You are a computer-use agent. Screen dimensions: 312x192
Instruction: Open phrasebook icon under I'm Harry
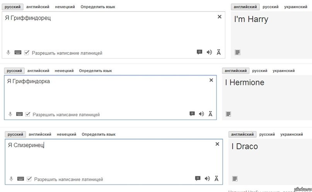(x=237, y=53)
